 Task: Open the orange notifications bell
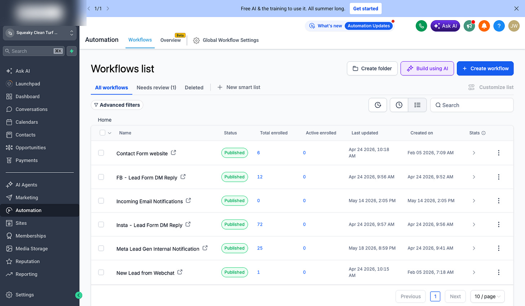[484, 26]
